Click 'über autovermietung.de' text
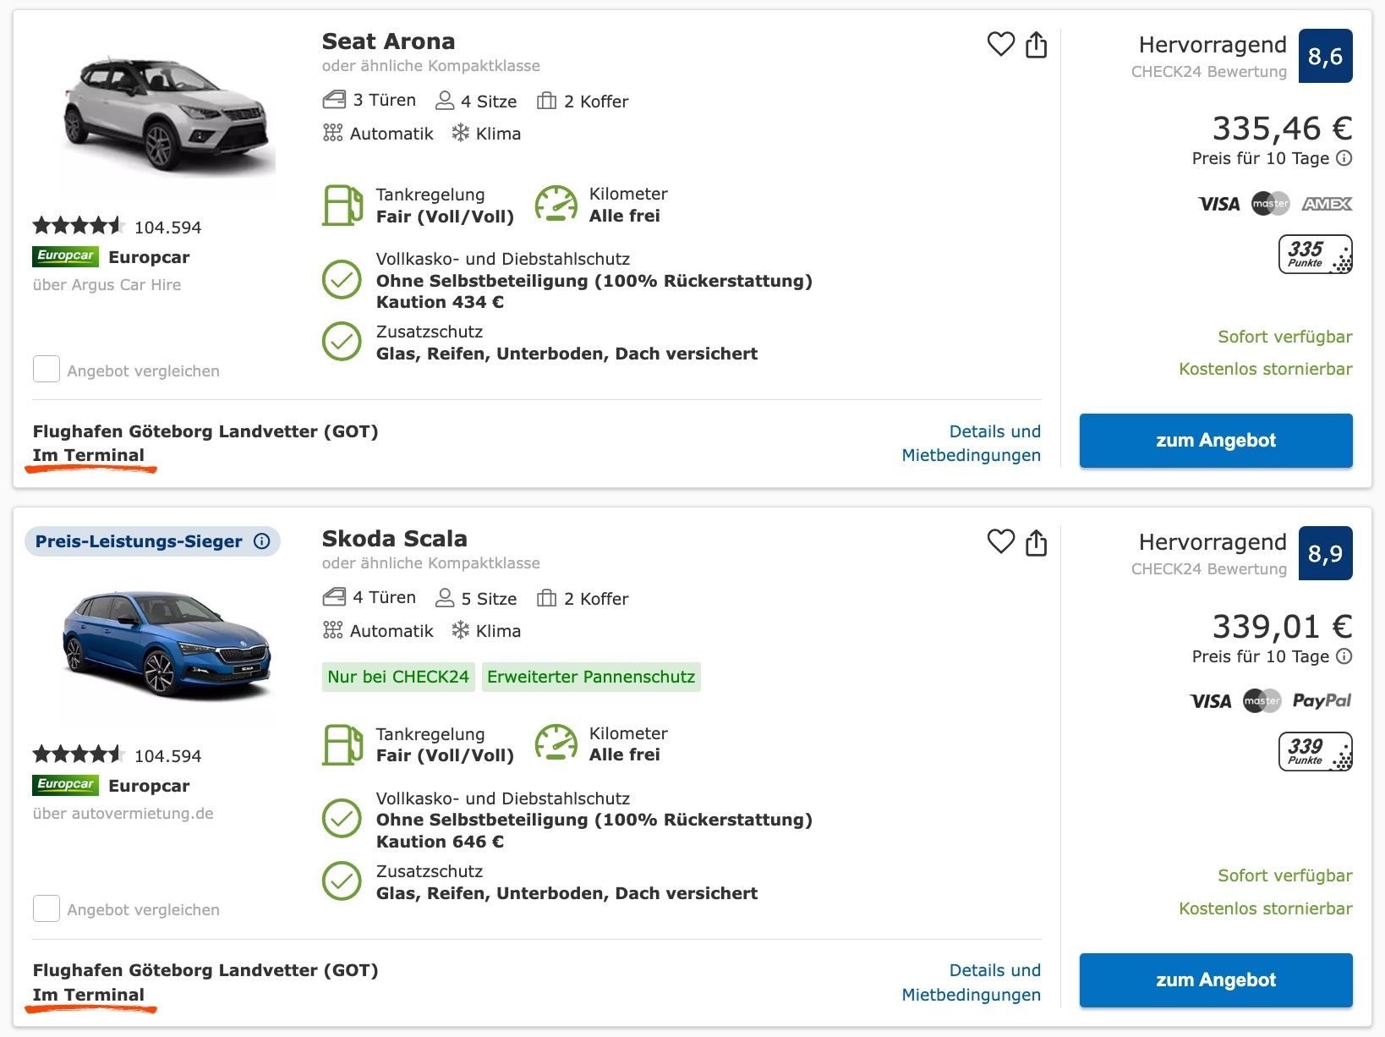The width and height of the screenshot is (1385, 1037). tap(123, 814)
